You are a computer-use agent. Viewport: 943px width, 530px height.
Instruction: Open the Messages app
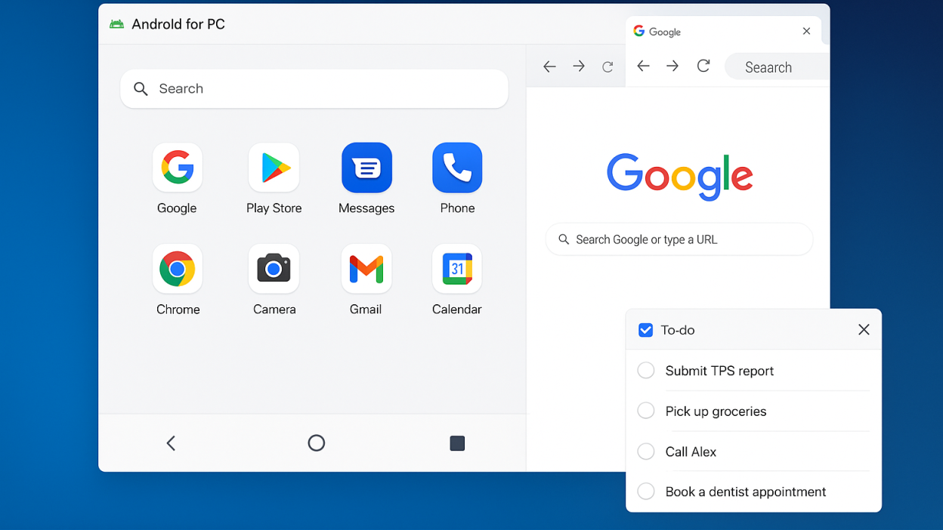(366, 168)
